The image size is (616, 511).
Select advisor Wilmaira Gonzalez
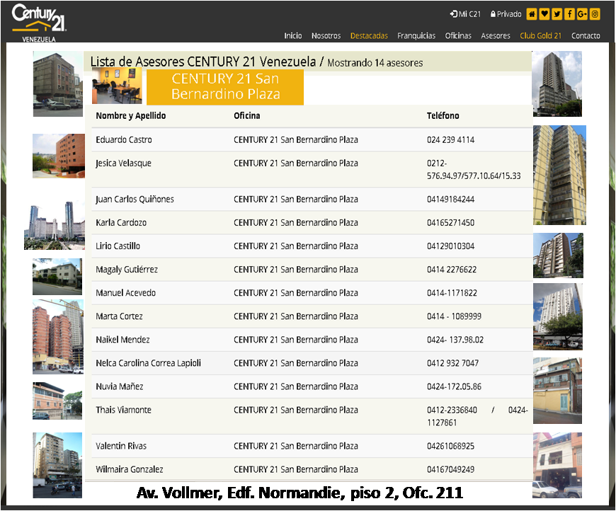click(x=130, y=470)
